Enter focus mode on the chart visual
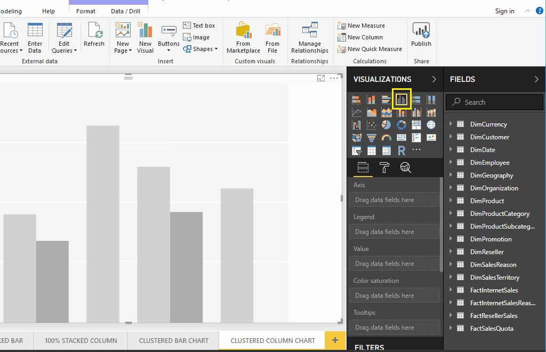This screenshot has width=546, height=352. click(x=321, y=78)
